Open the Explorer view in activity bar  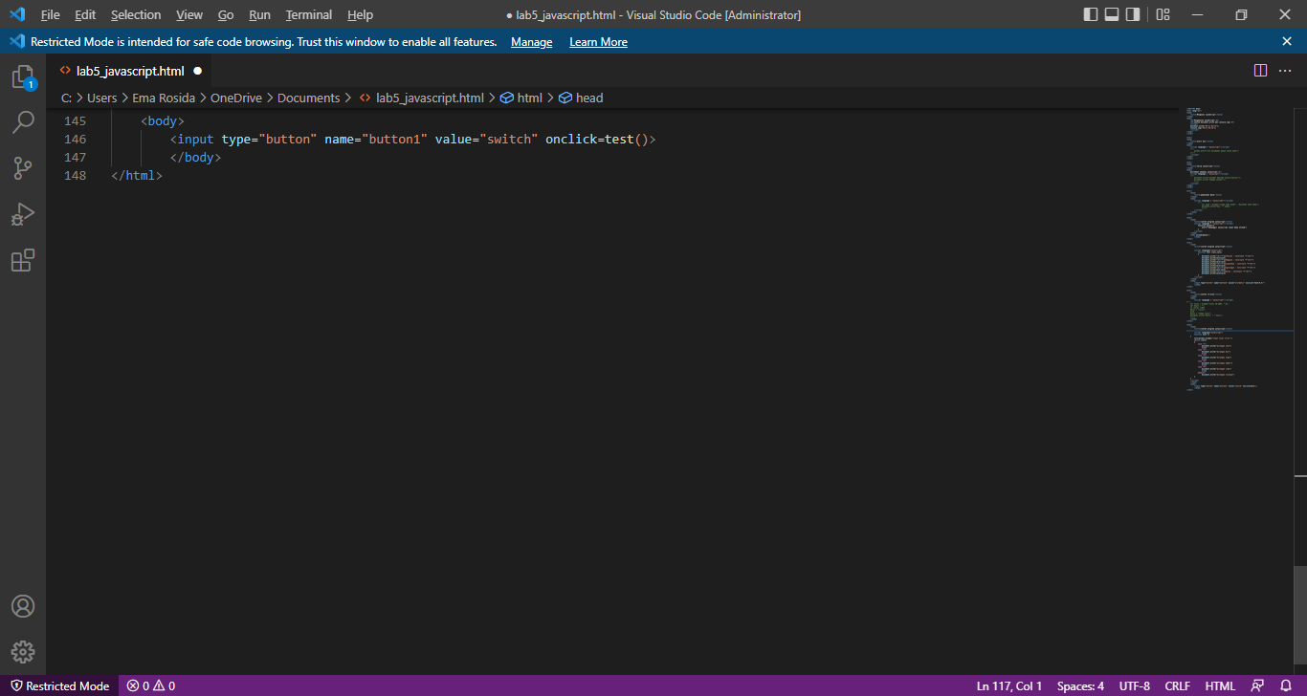pos(23,77)
